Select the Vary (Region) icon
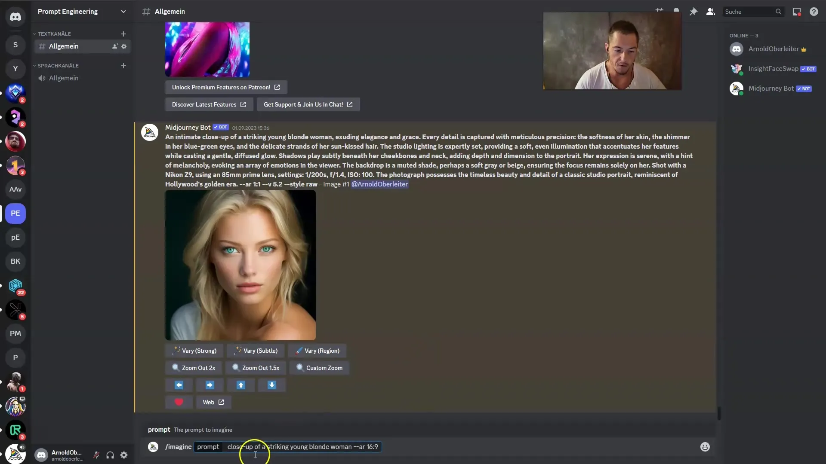Screen dimensions: 826x464 [299, 350]
